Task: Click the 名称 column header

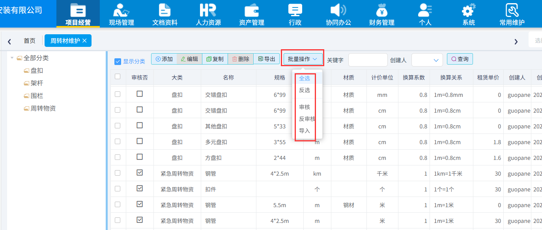Action: pos(228,78)
